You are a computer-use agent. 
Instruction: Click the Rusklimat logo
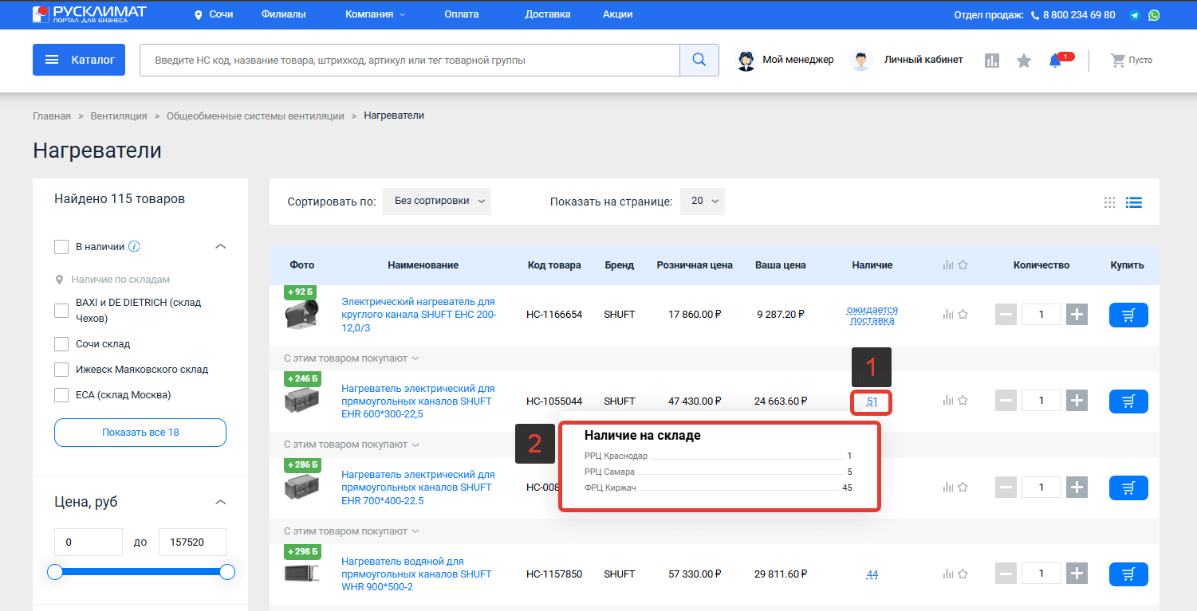(89, 14)
